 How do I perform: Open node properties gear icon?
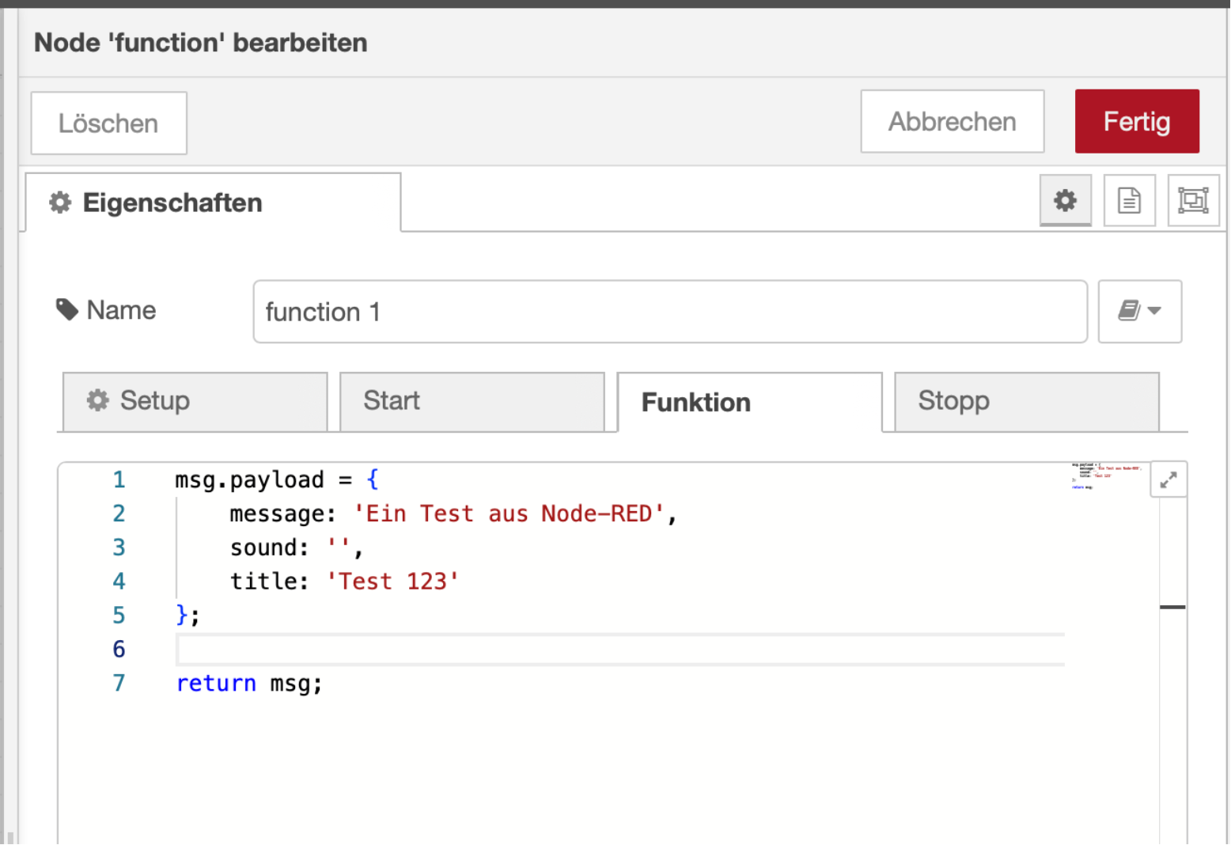1065,200
